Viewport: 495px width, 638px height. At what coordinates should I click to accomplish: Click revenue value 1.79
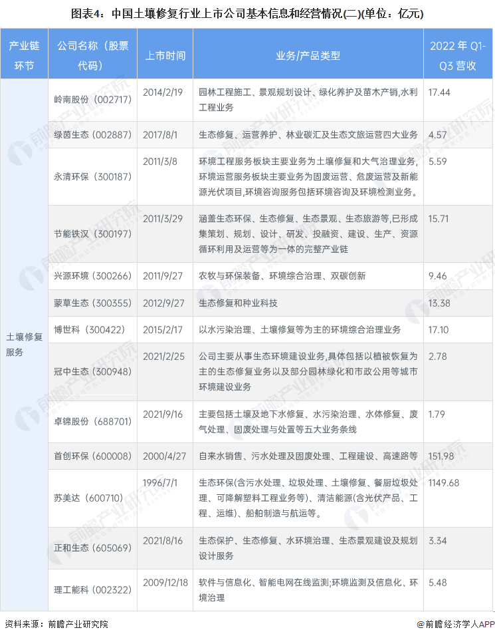[437, 414]
